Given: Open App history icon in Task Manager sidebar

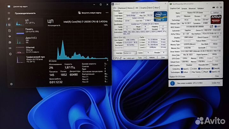Looking at the screenshot, I should pyautogui.click(x=10, y=31).
